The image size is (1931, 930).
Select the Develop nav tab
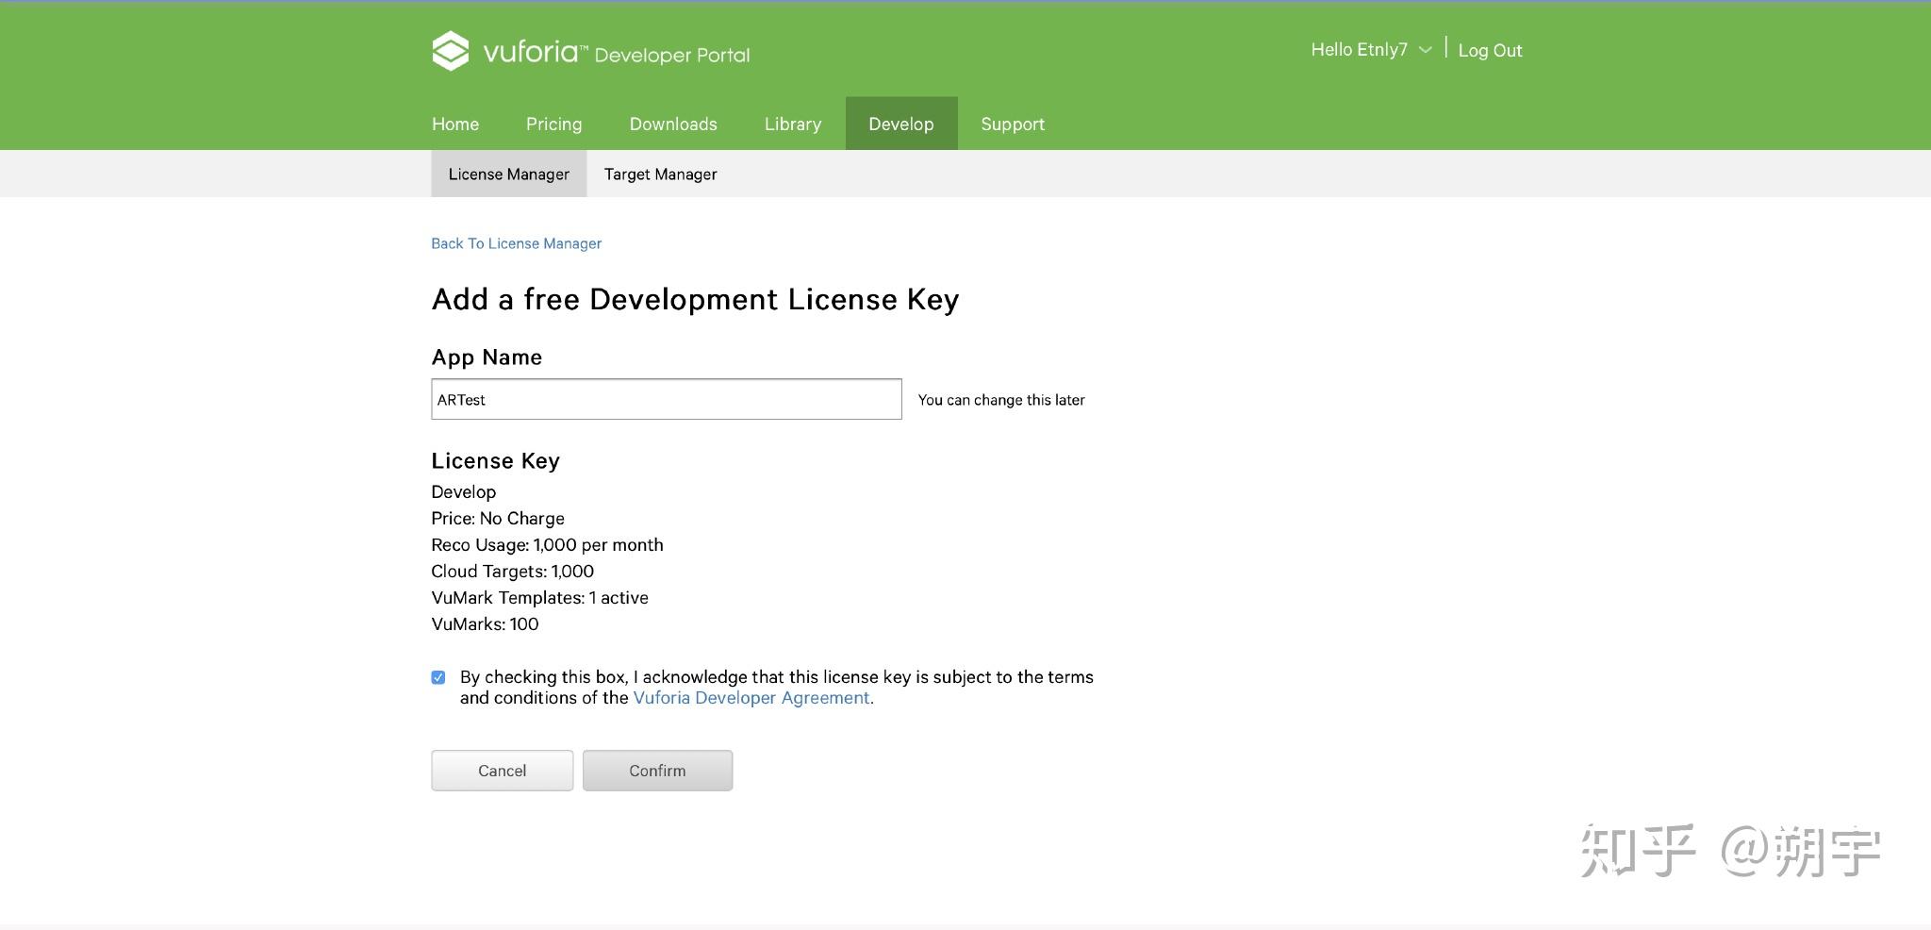pos(901,124)
